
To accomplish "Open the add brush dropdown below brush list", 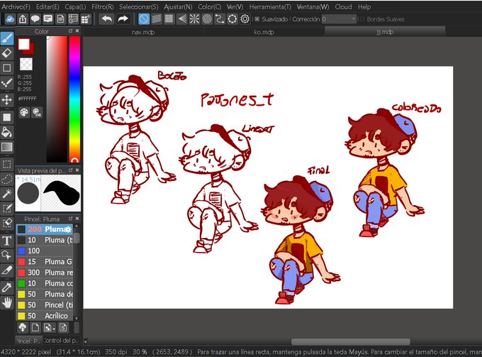I will pyautogui.click(x=49, y=327).
